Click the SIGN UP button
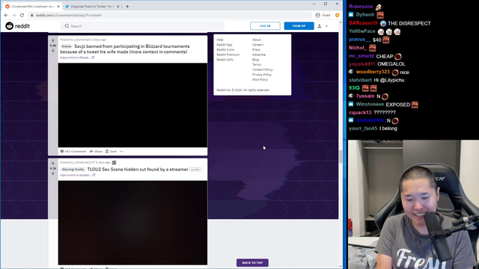 click(299, 26)
